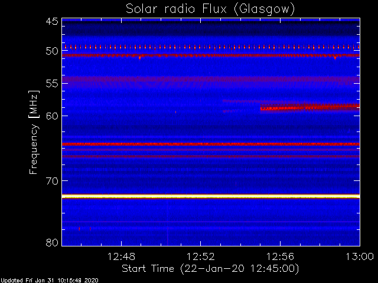378x283 pixels.
Task: Click the 'Updated Fri Jan 31 10:15:49 2020' timestamp
Action: tap(49, 281)
